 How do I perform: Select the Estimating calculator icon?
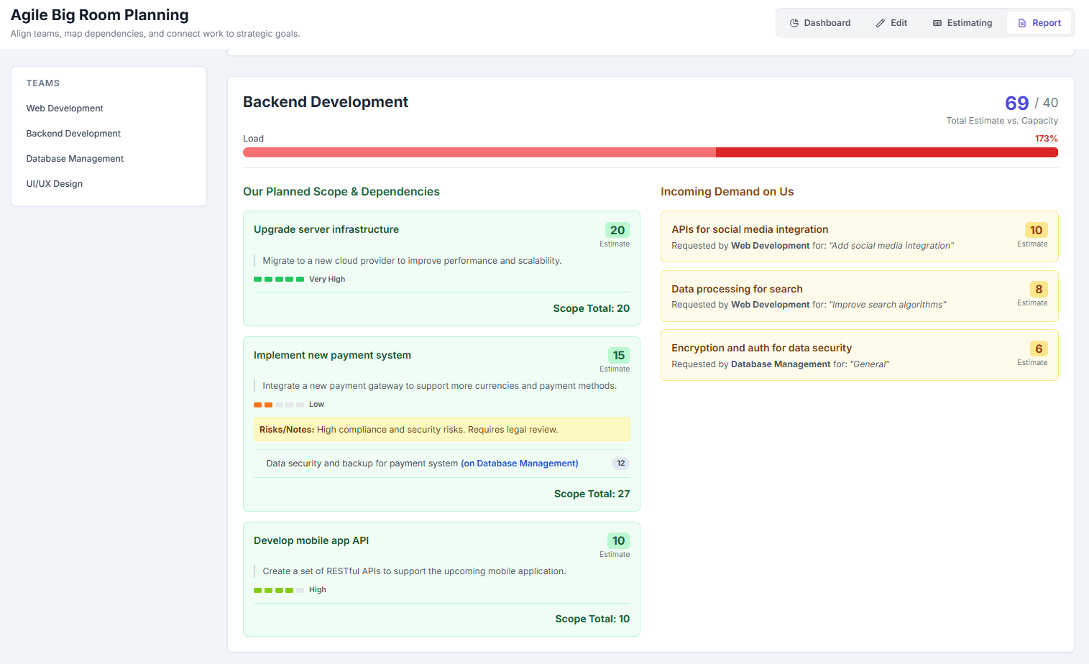939,22
